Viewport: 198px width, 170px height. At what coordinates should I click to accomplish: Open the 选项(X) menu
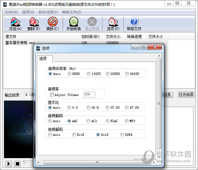click(28, 12)
